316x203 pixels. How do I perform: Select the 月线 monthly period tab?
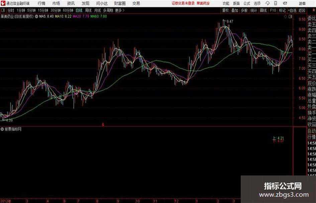tap(98, 10)
